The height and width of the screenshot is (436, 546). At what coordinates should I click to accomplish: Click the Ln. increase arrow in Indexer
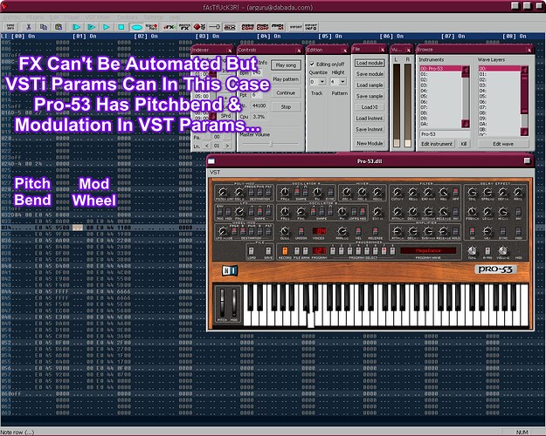click(x=227, y=146)
